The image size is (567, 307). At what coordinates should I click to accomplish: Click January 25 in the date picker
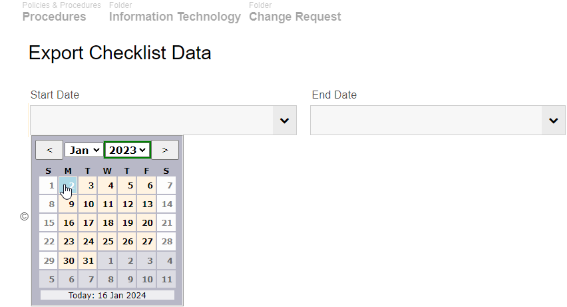(108, 242)
